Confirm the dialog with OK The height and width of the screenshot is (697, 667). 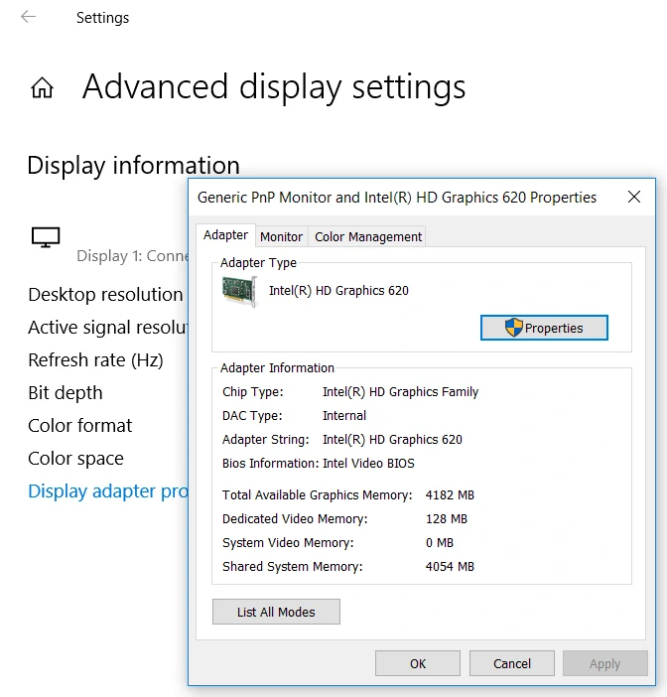coord(418,663)
